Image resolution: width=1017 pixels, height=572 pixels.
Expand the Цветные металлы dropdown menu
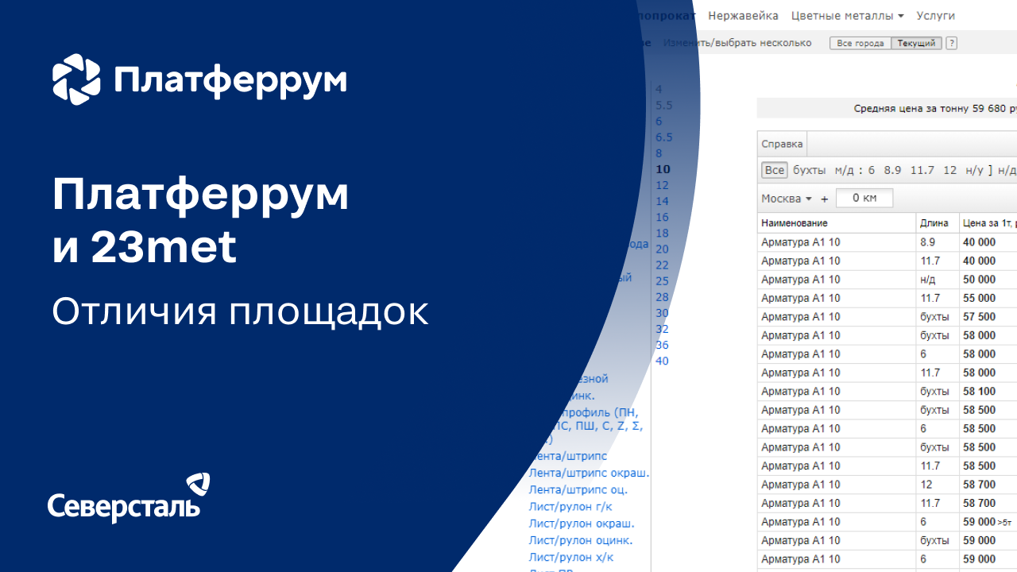pyautogui.click(x=848, y=15)
